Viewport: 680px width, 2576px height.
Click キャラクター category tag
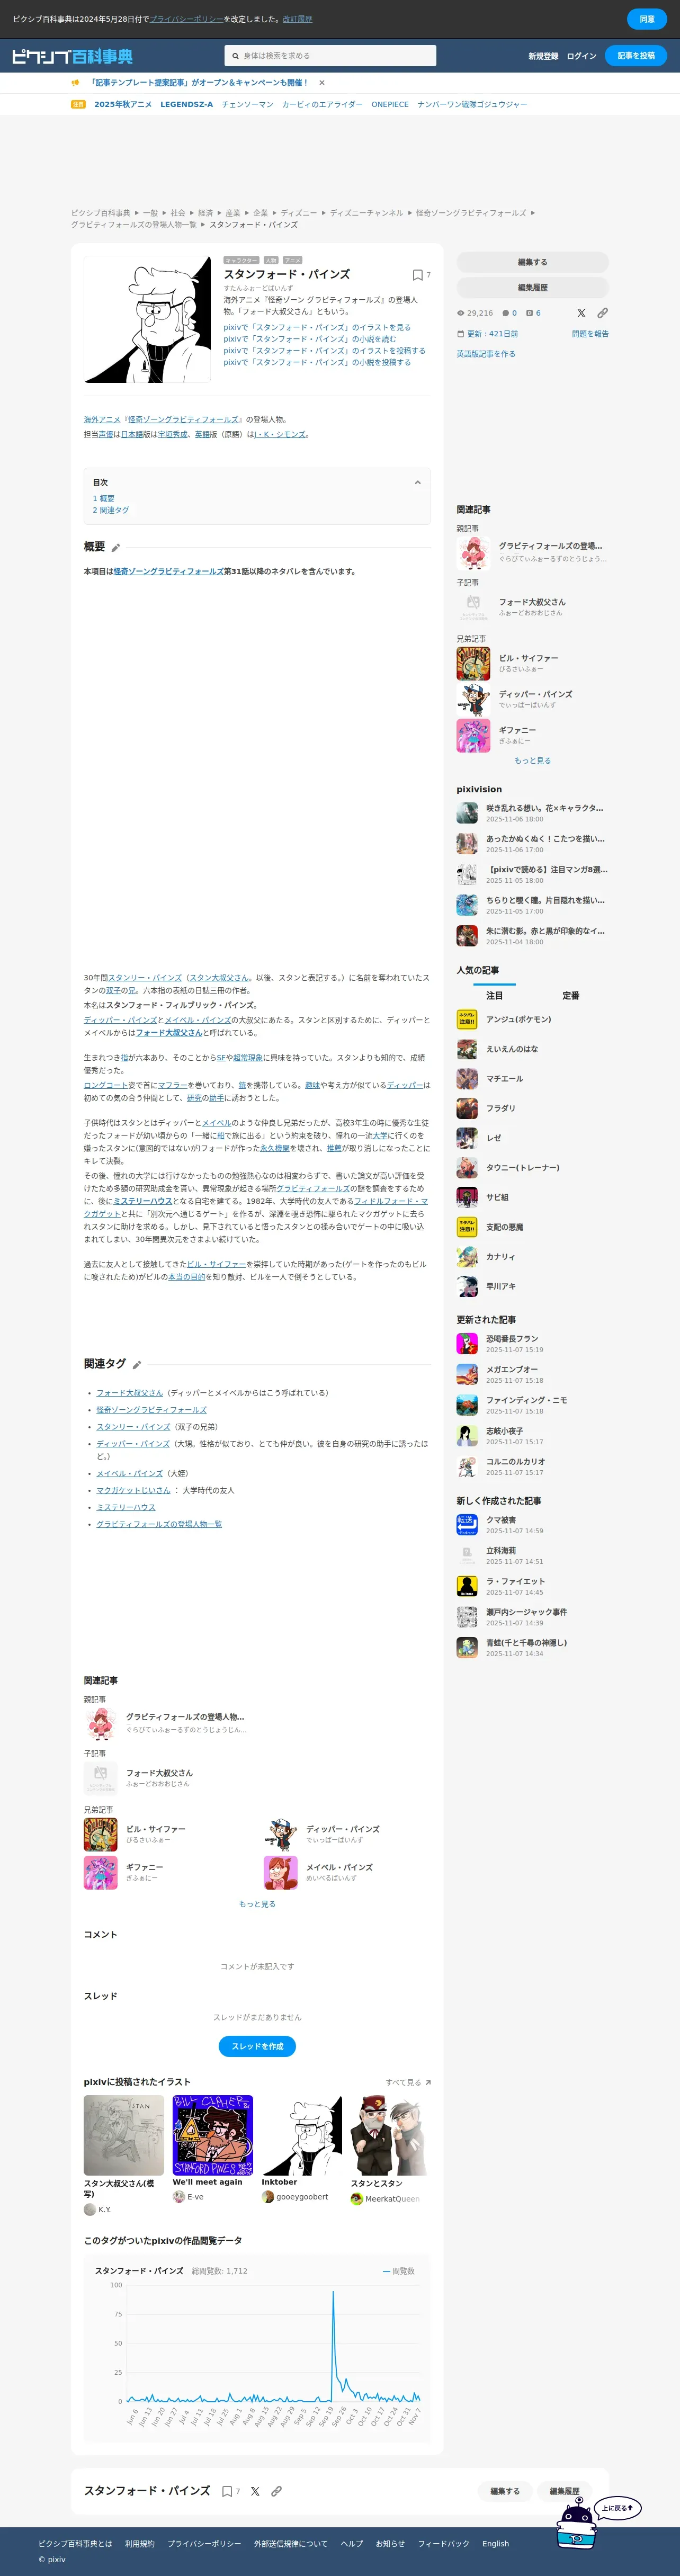coord(241,260)
